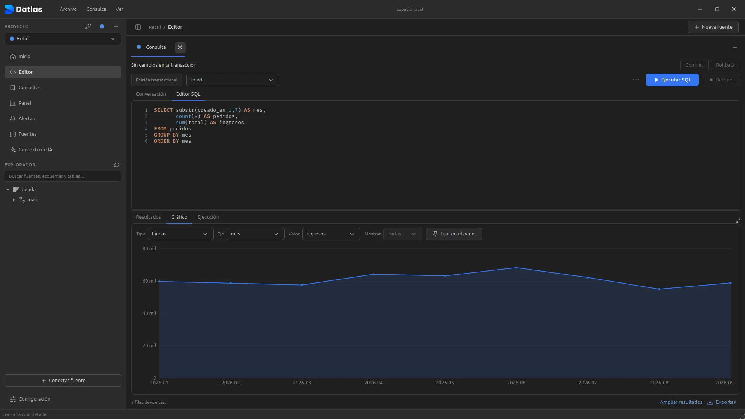Image resolution: width=745 pixels, height=419 pixels.
Task: Click into the SQL code editor
Action: pos(435,155)
